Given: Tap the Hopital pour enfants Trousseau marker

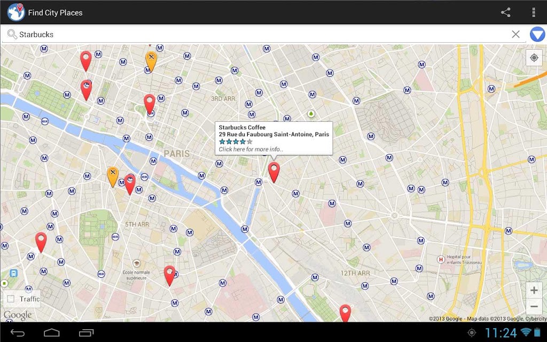Looking at the screenshot, I should coord(441,259).
